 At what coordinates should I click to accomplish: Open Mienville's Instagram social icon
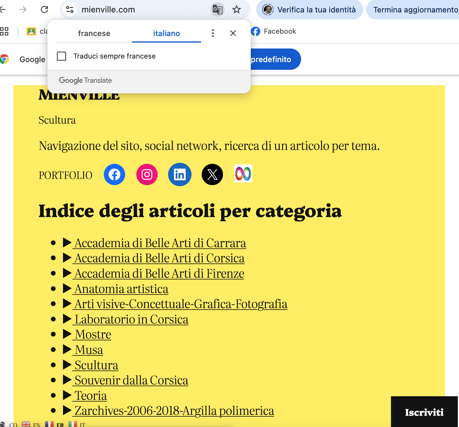(x=147, y=174)
